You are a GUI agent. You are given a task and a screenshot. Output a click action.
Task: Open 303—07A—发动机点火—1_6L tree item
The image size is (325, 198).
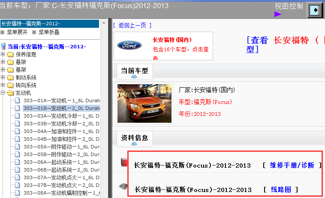(x=62, y=177)
